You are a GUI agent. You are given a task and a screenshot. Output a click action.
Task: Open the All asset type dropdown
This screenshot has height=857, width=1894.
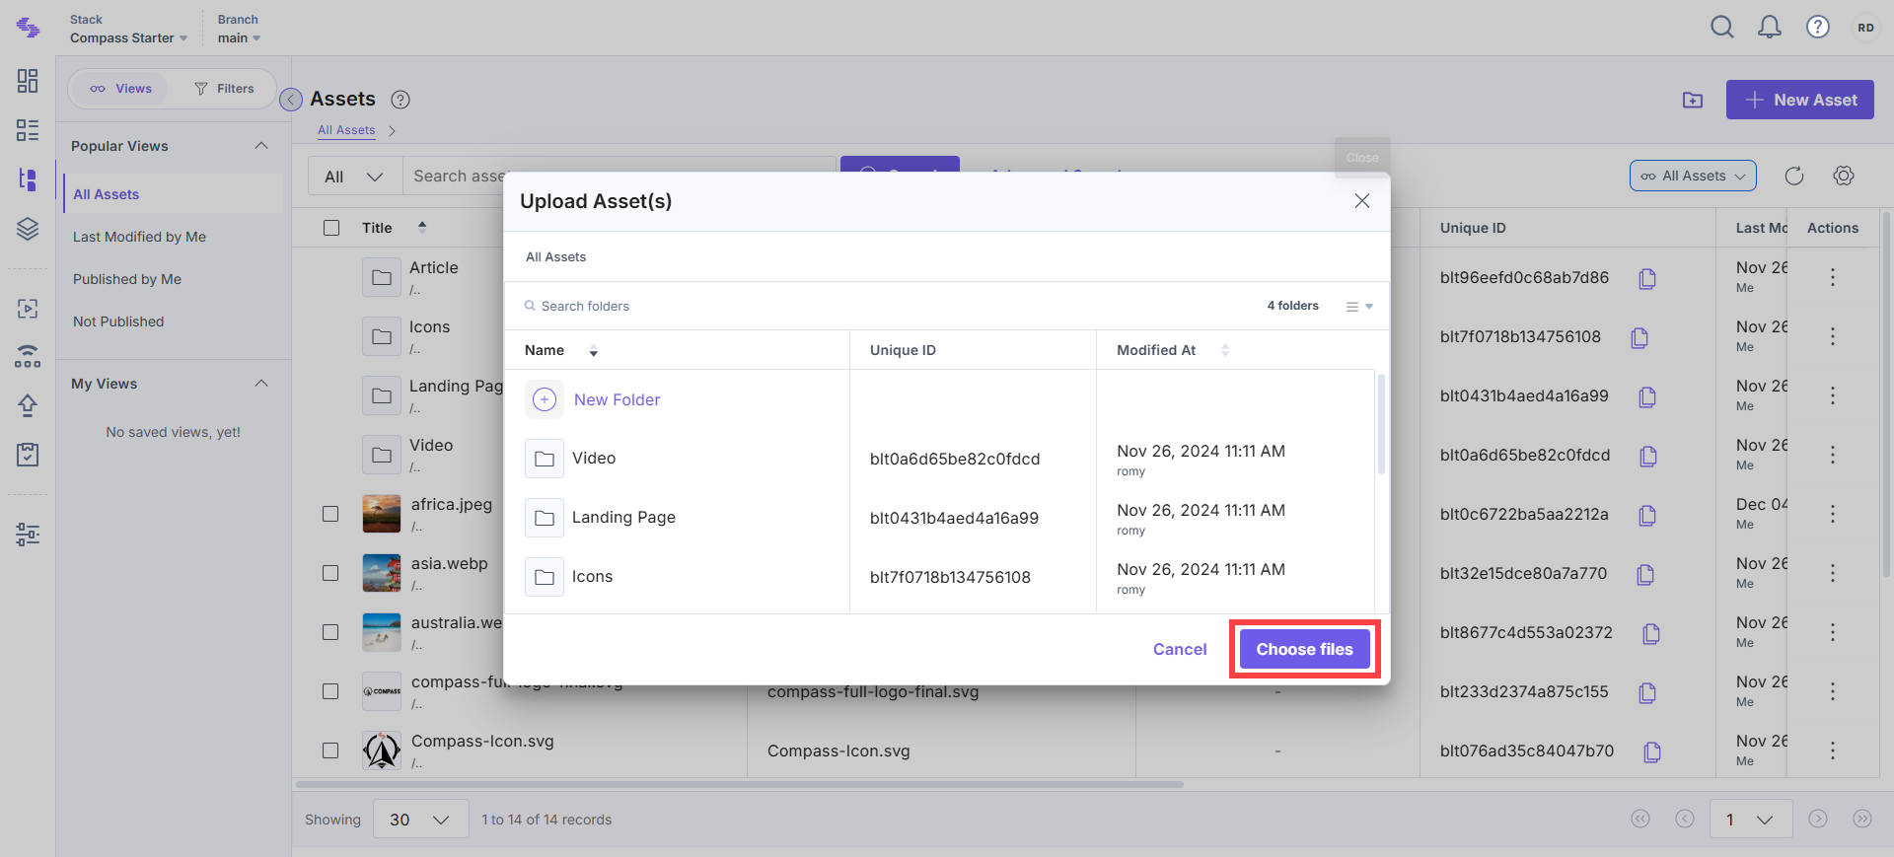pyautogui.click(x=354, y=177)
